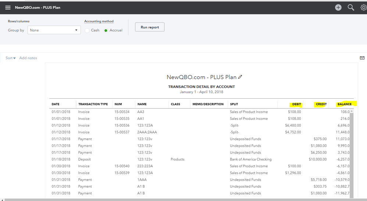Click the Run report button
The image size is (367, 201).
[150, 27]
